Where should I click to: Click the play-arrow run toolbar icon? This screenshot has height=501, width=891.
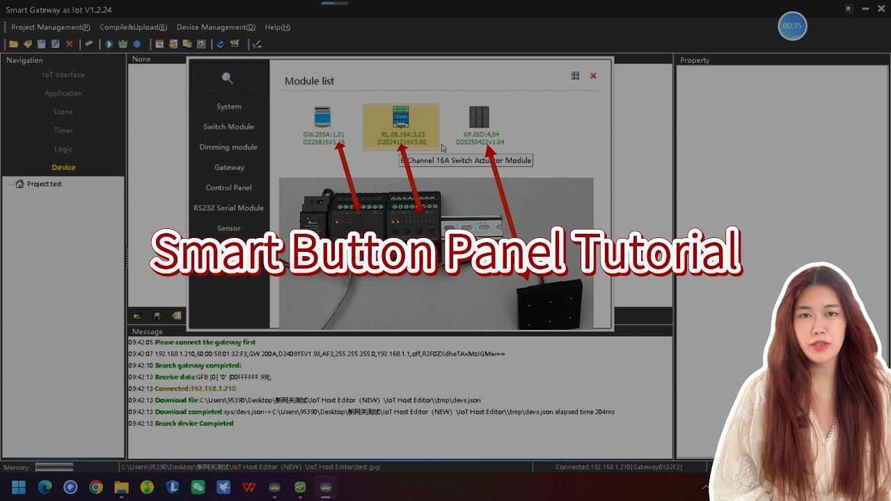pos(109,44)
